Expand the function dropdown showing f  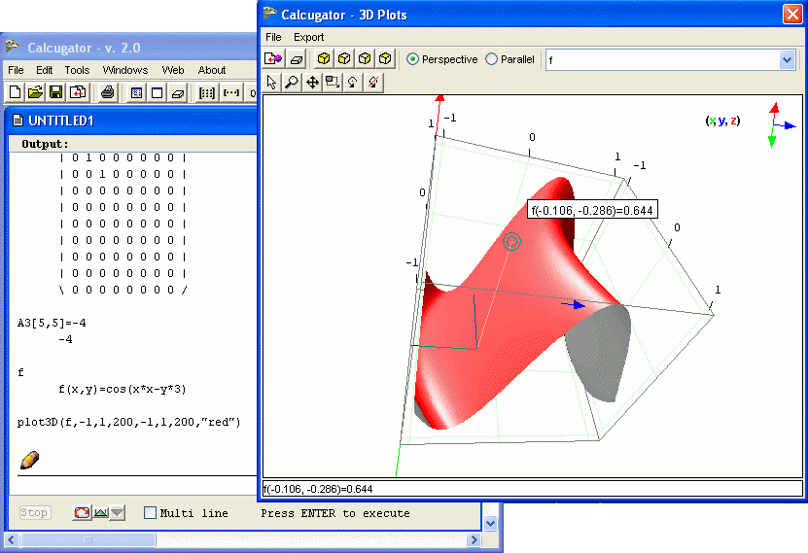[x=788, y=60]
